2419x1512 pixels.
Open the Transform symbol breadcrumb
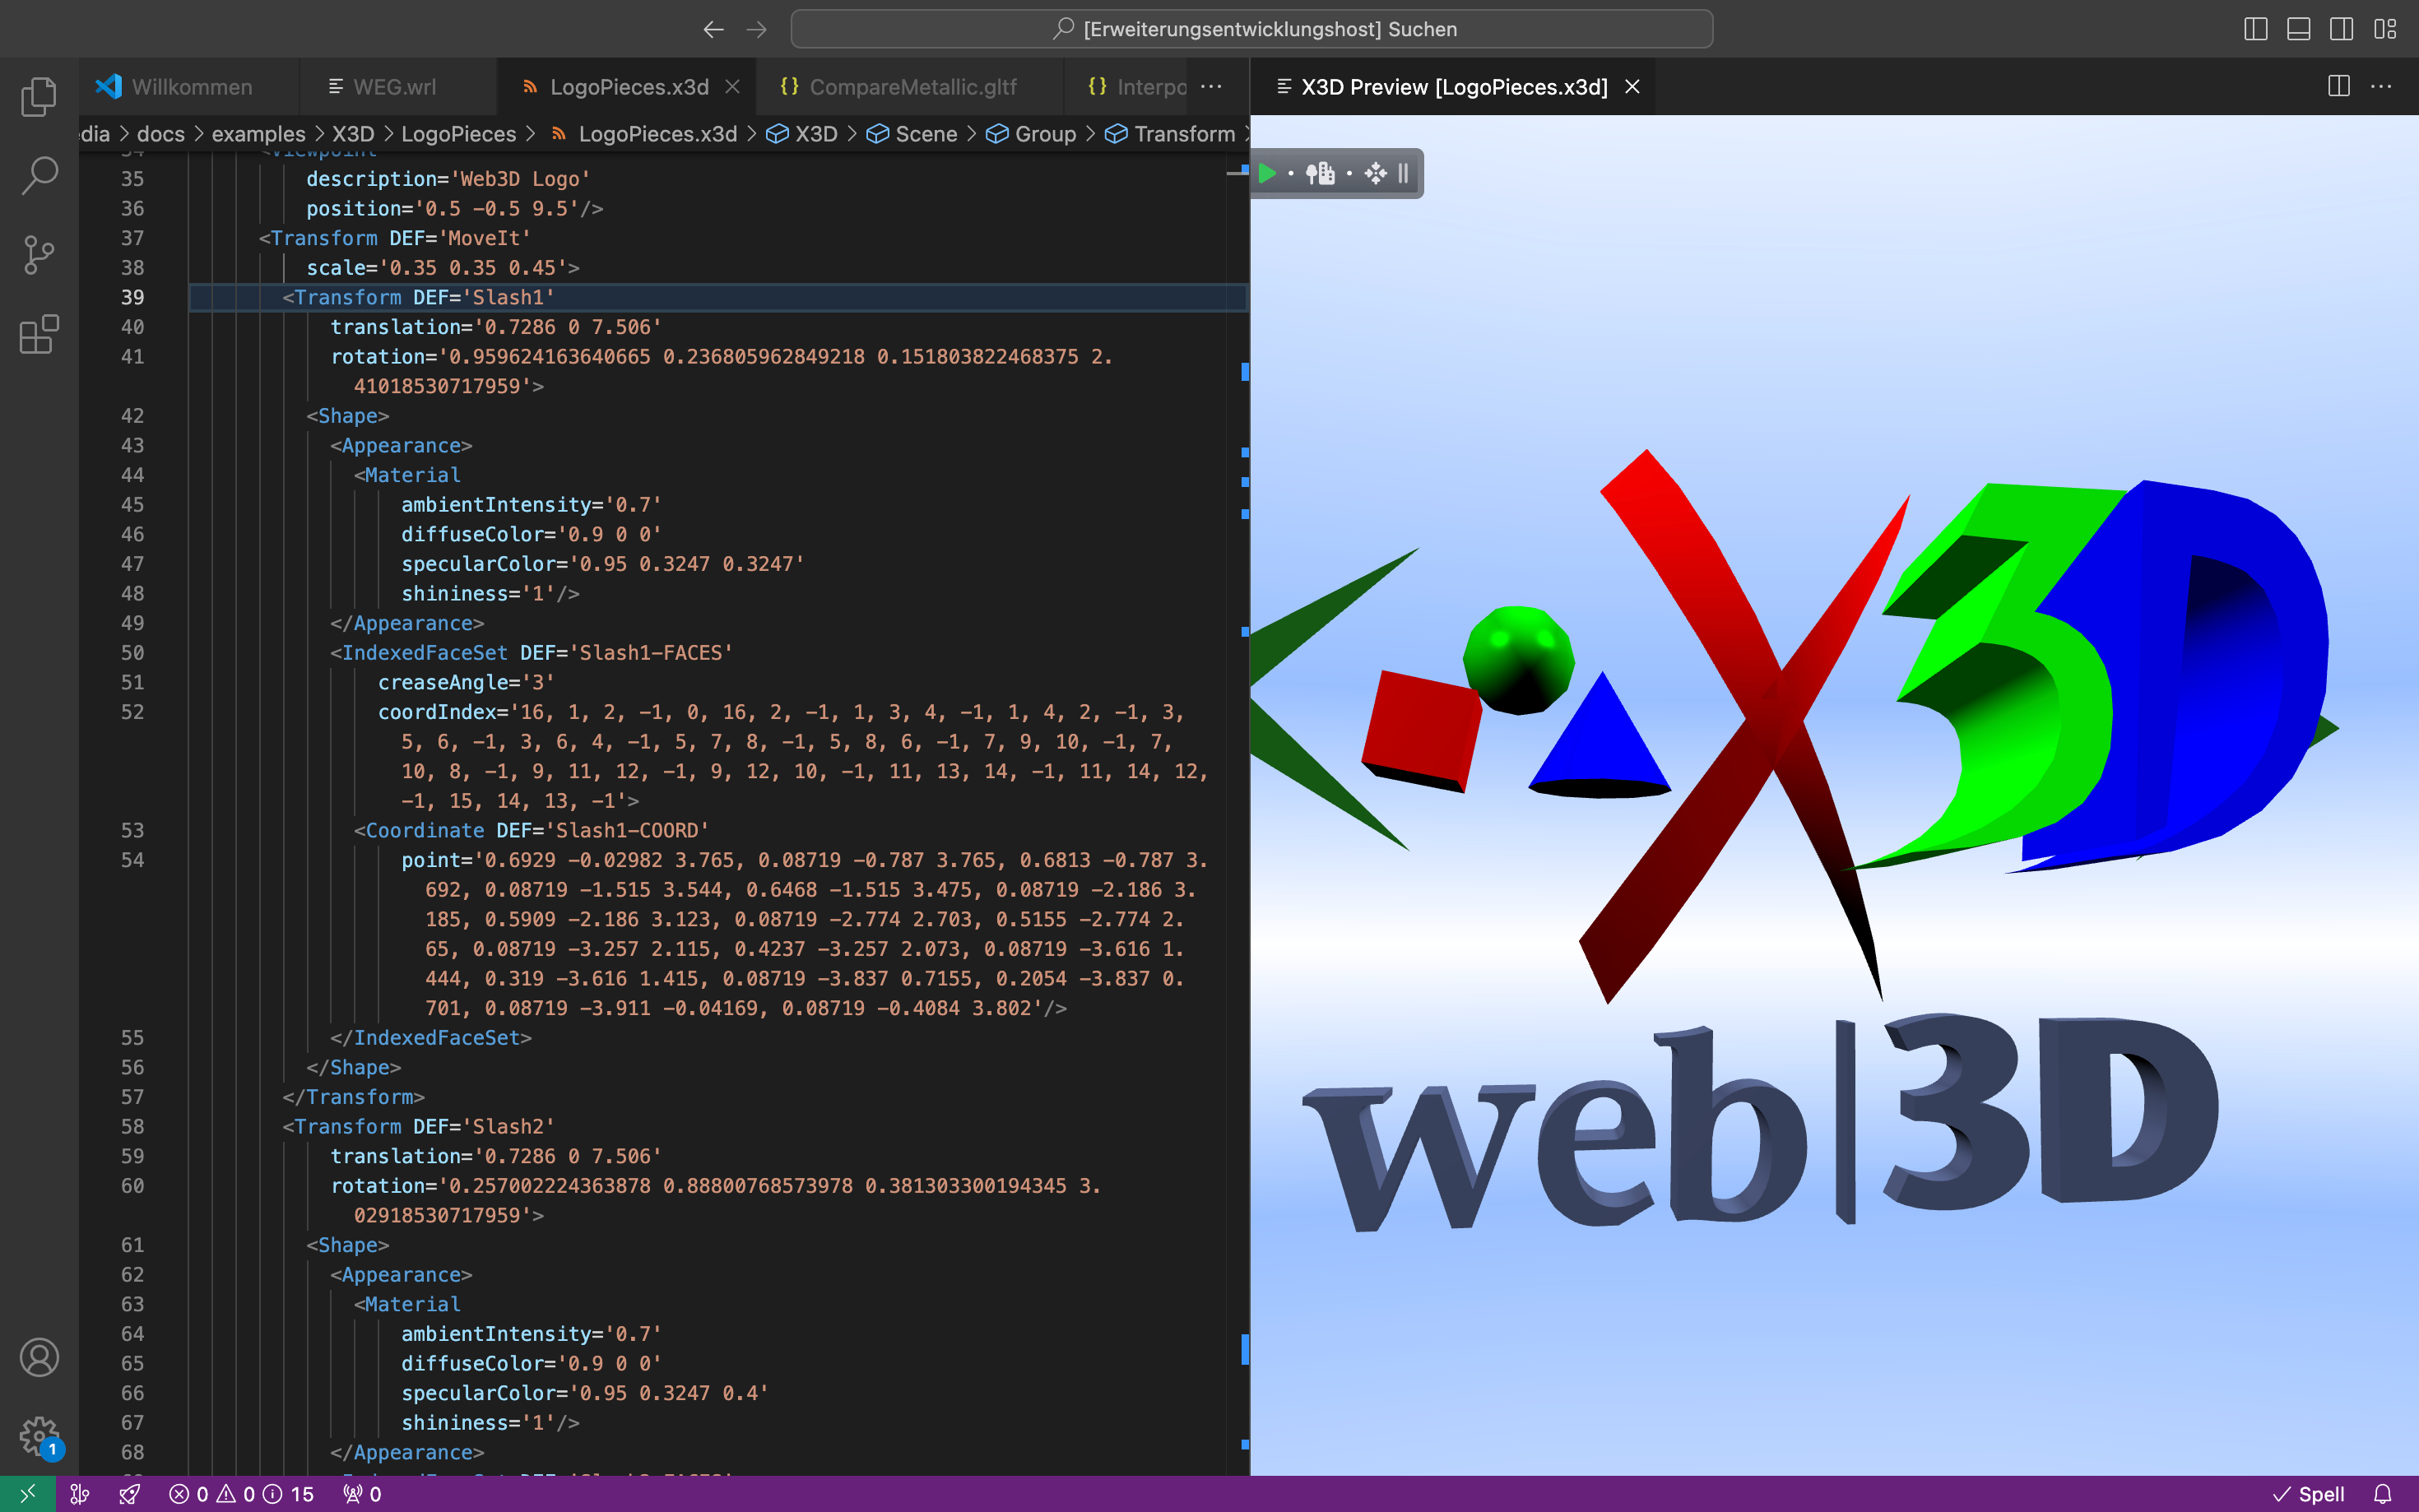coord(1170,134)
